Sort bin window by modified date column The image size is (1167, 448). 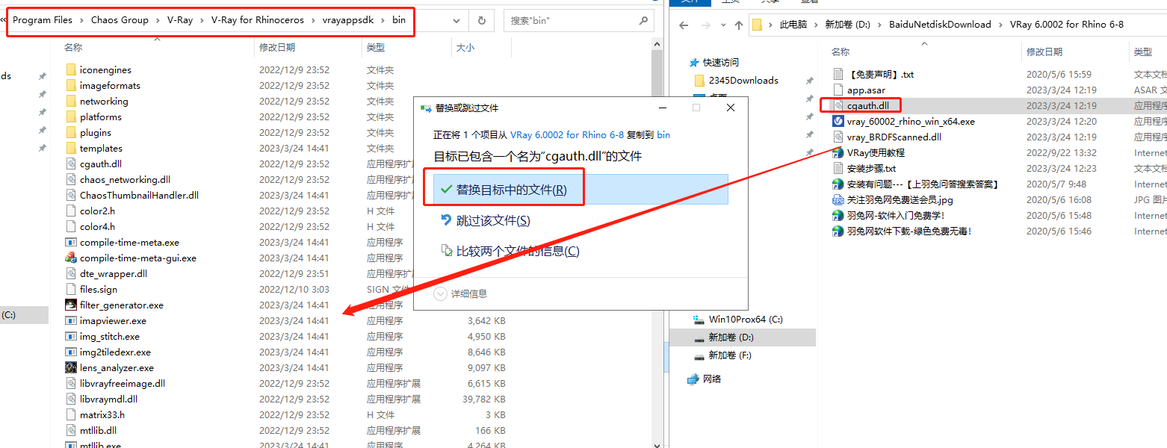(277, 47)
